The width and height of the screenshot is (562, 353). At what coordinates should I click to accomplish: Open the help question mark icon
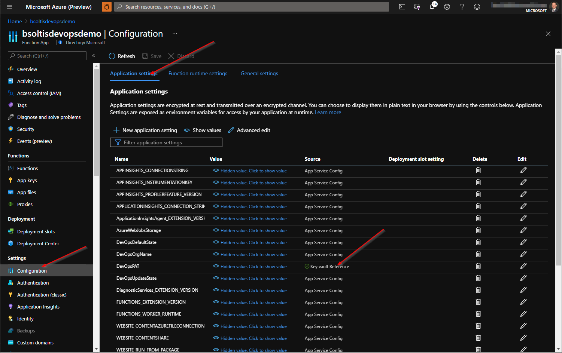click(x=462, y=7)
